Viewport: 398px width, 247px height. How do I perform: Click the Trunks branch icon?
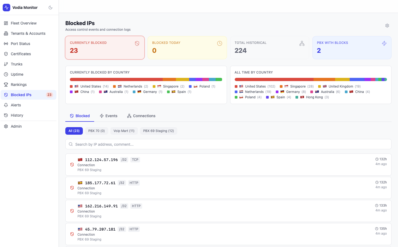(x=6, y=64)
